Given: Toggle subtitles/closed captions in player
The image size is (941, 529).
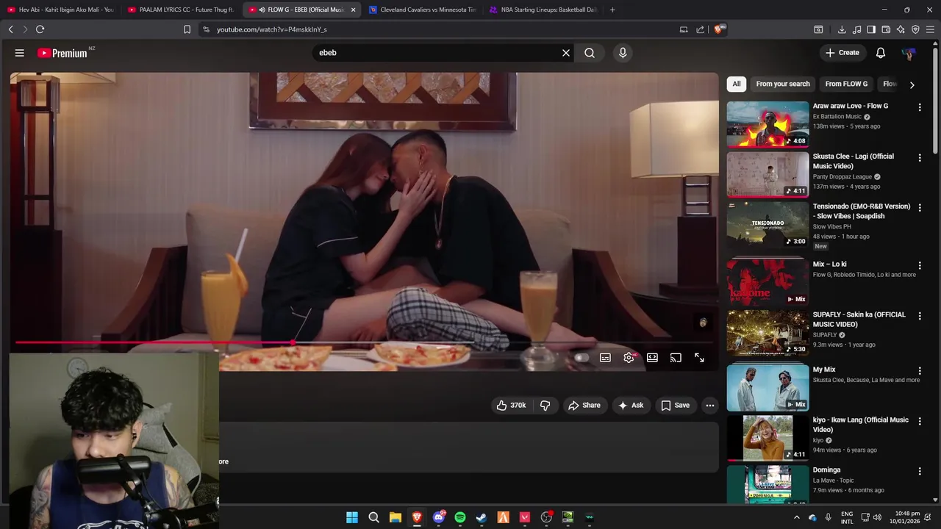Looking at the screenshot, I should [605, 358].
